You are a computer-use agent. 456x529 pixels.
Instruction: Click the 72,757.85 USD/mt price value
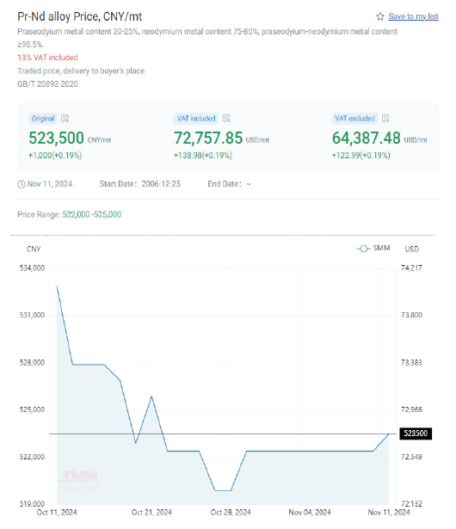[222, 138]
